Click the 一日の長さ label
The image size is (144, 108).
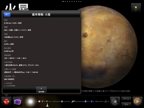8,83
